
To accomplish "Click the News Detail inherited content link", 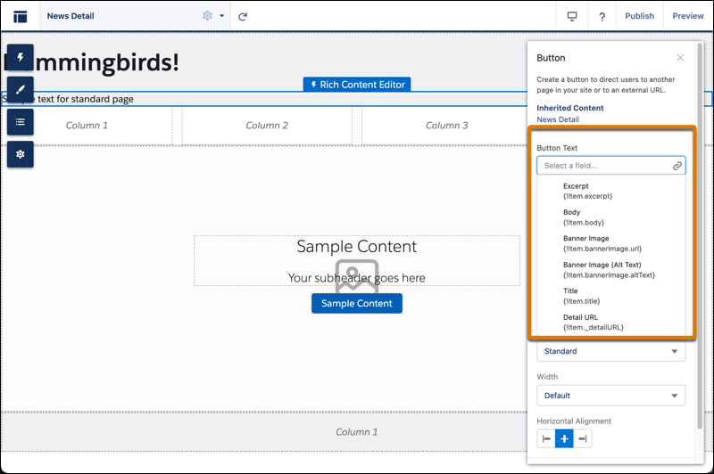I will [557, 119].
